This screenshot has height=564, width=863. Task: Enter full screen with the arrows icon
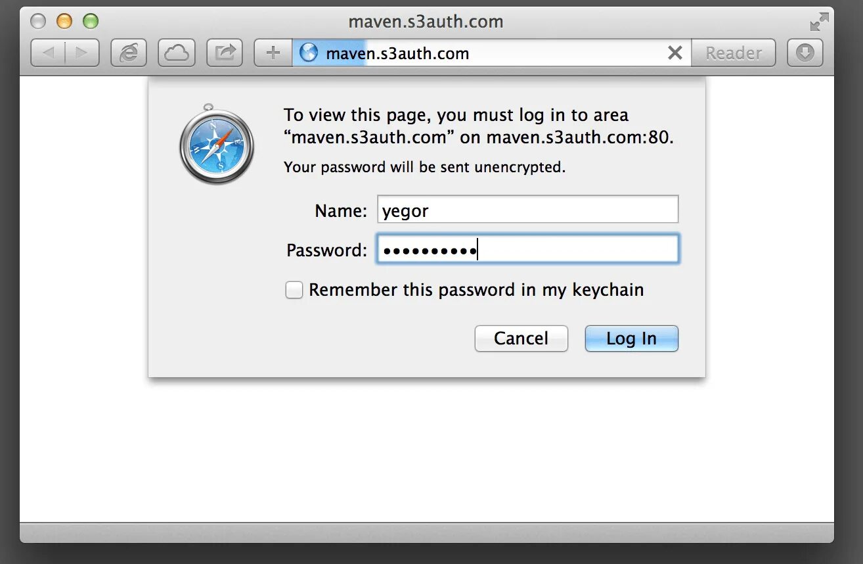[819, 22]
